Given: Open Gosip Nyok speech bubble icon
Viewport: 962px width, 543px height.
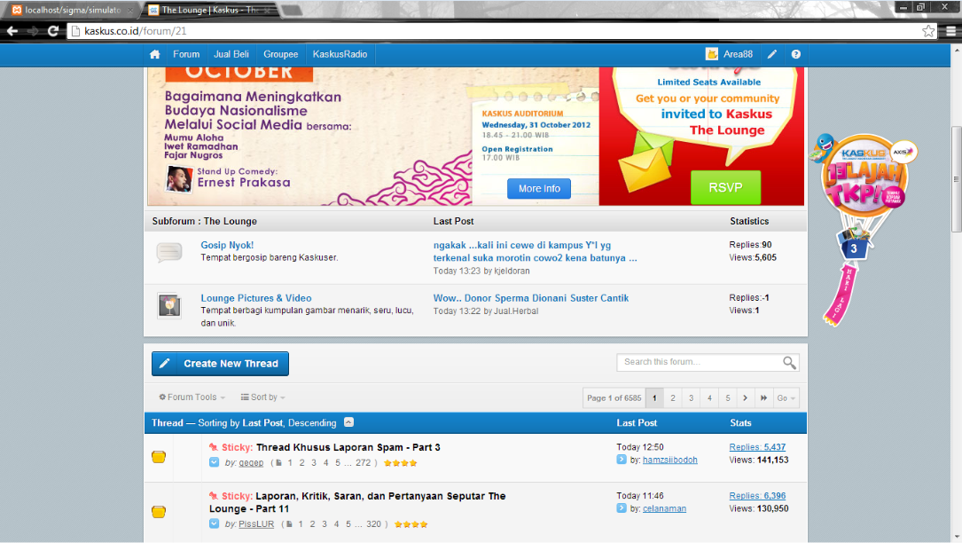Looking at the screenshot, I should click(x=168, y=252).
